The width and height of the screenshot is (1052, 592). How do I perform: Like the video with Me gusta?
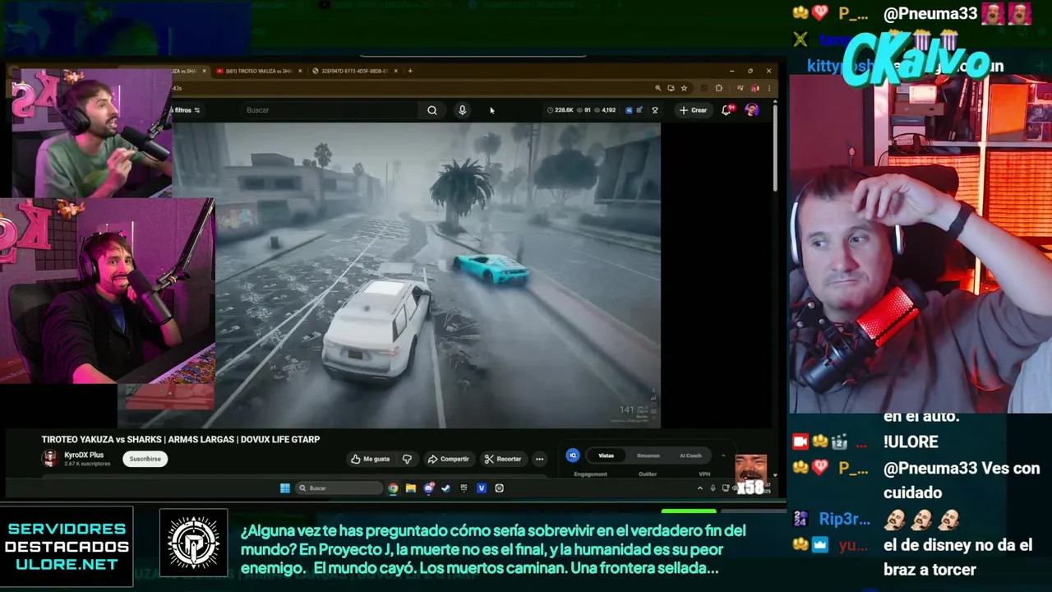[370, 459]
